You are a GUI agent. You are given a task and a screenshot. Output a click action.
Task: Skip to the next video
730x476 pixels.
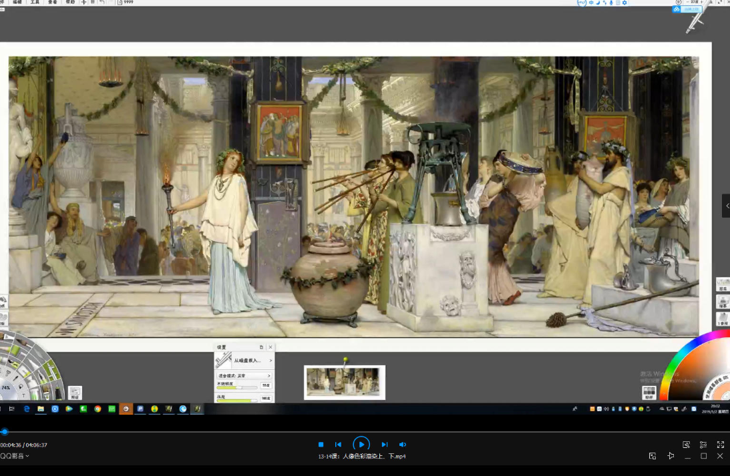coord(385,445)
